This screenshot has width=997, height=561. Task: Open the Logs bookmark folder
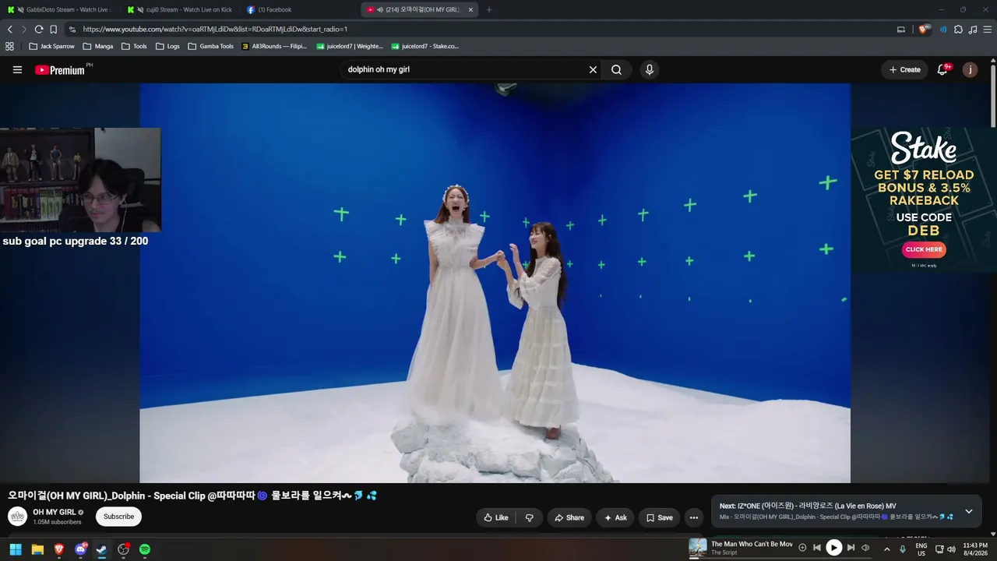(x=167, y=46)
